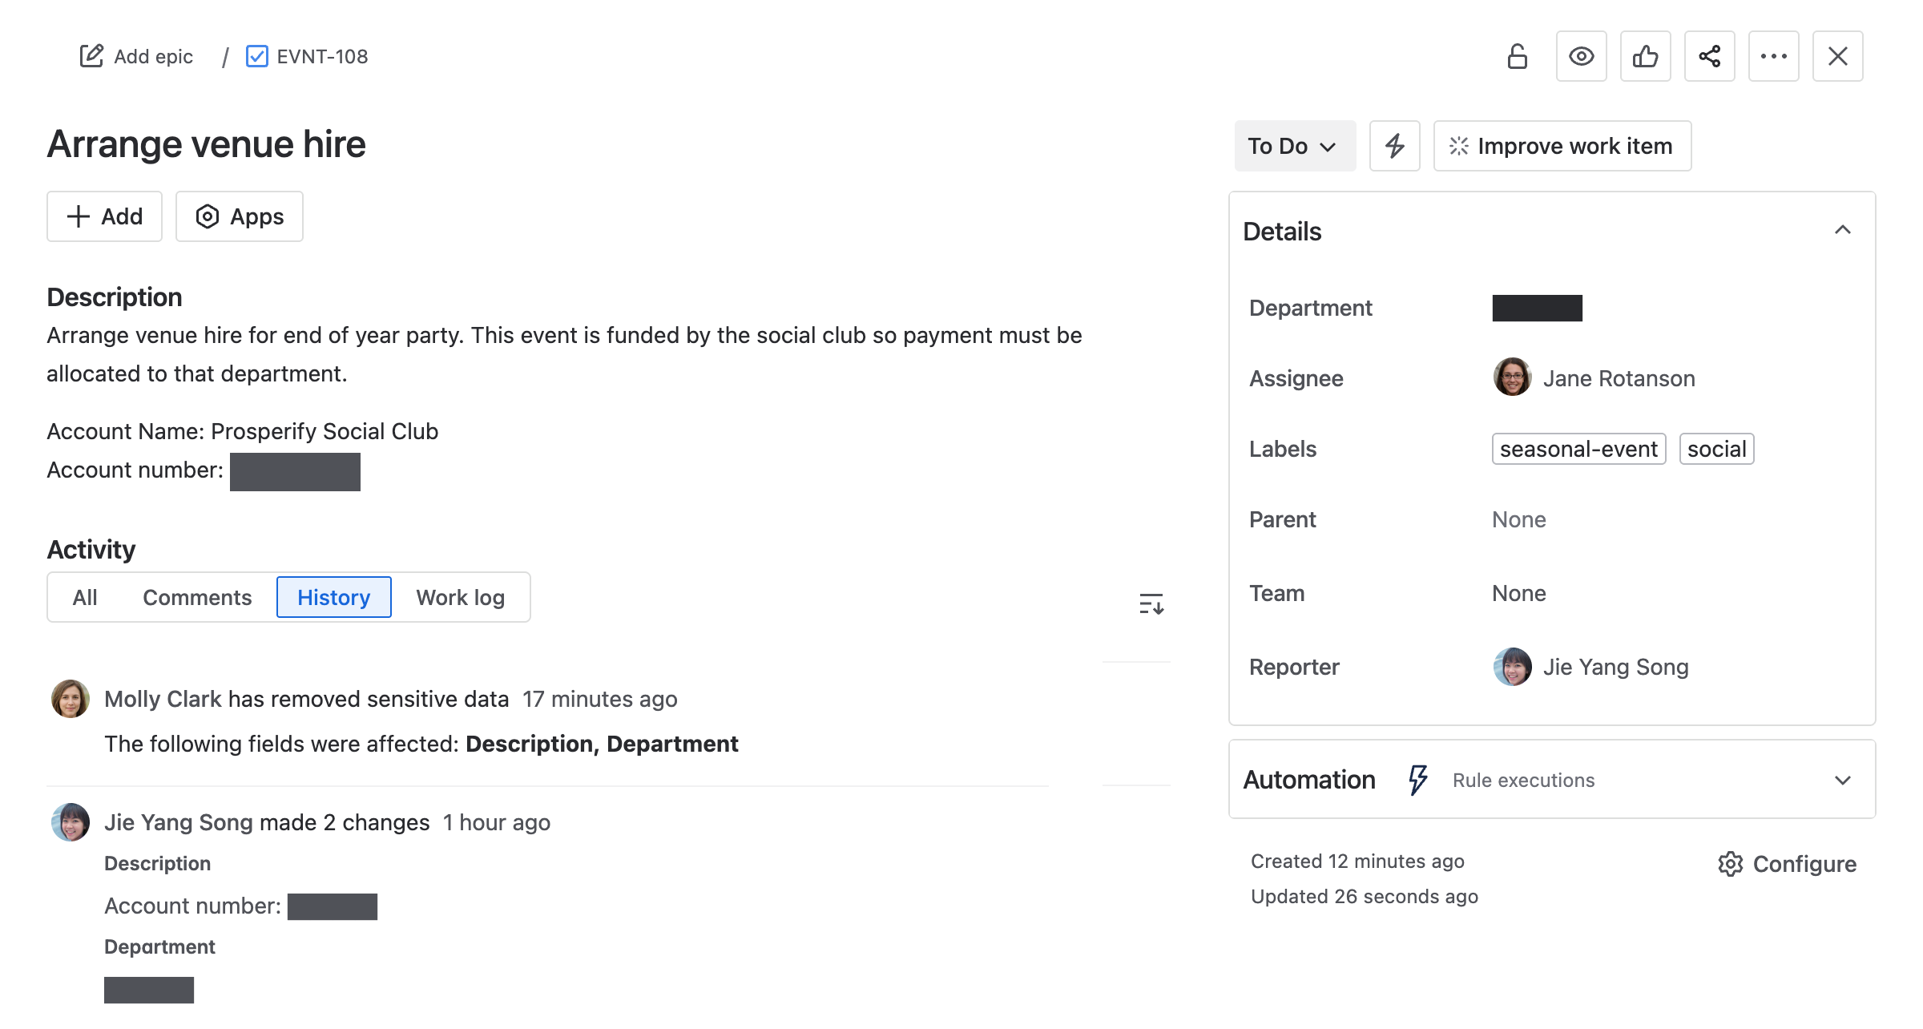Click the lightning bolt automation button

[x=1394, y=146]
